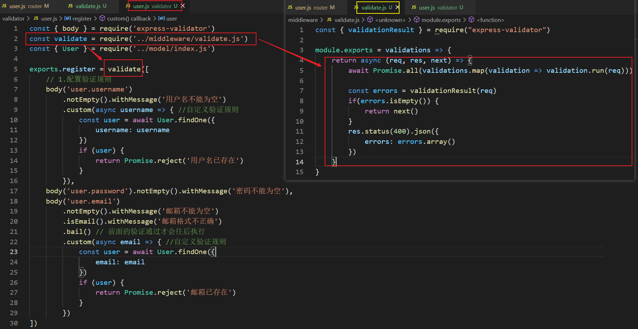
Task: Click .bail() call on line 21
Action: point(77,231)
